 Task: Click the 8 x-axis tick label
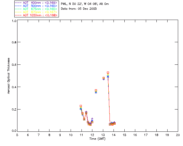(x=49, y=135)
